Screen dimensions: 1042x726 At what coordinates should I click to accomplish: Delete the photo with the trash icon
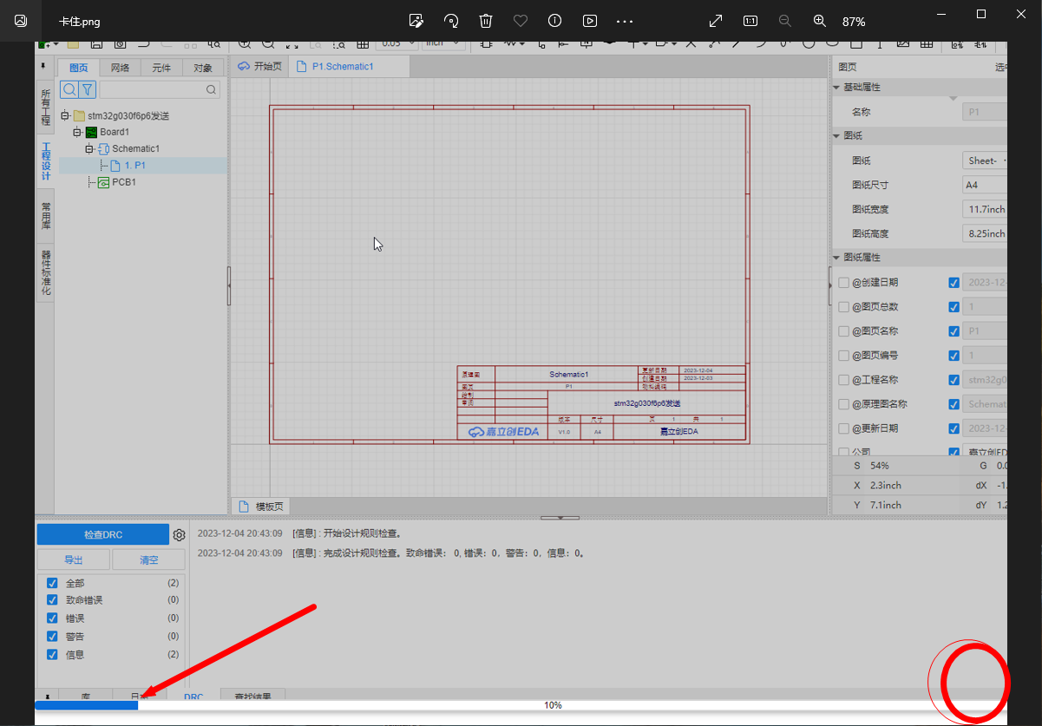pos(486,21)
